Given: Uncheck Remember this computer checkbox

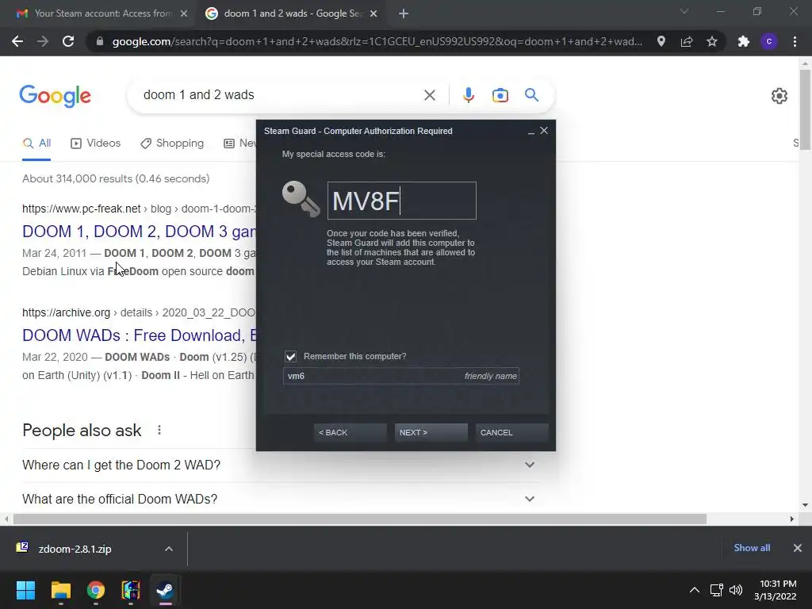Looking at the screenshot, I should point(290,356).
